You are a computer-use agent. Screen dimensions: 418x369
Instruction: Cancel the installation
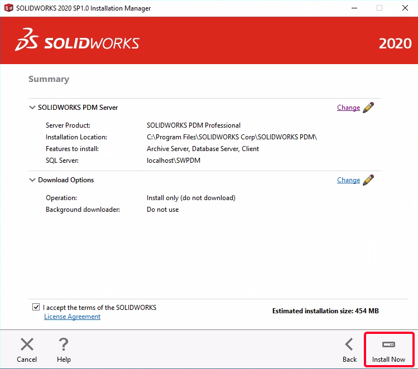click(27, 351)
